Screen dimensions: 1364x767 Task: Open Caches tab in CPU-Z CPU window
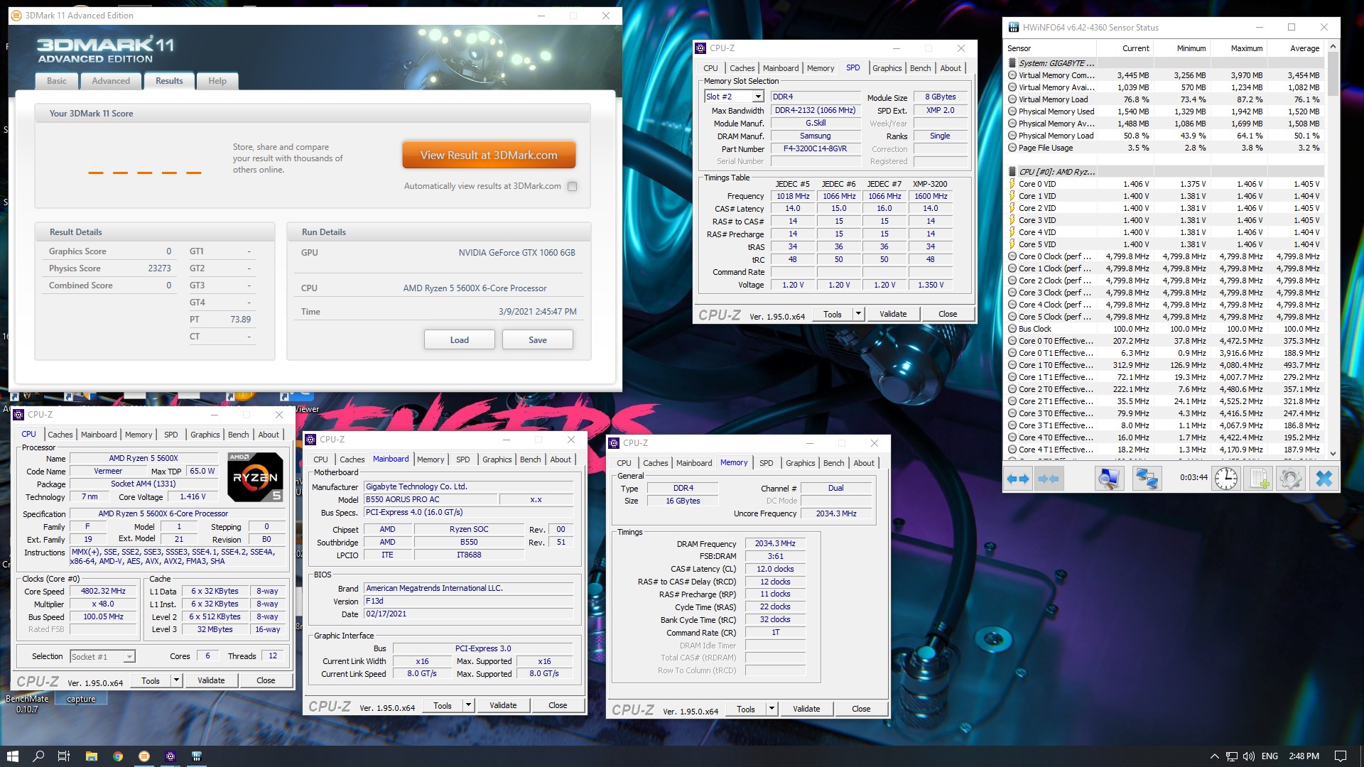pyautogui.click(x=60, y=435)
